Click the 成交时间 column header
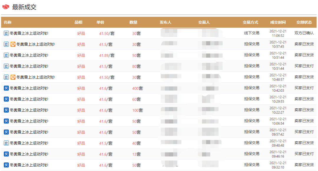 click(278, 22)
